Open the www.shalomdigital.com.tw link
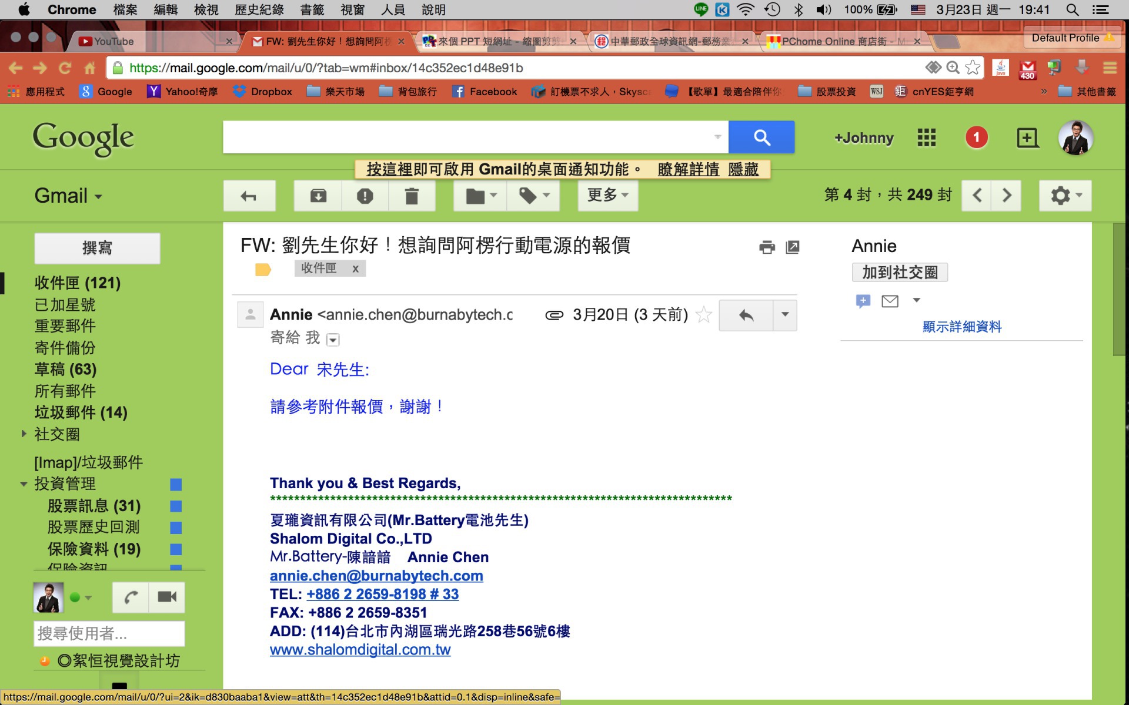This screenshot has height=705, width=1129. pos(360,650)
